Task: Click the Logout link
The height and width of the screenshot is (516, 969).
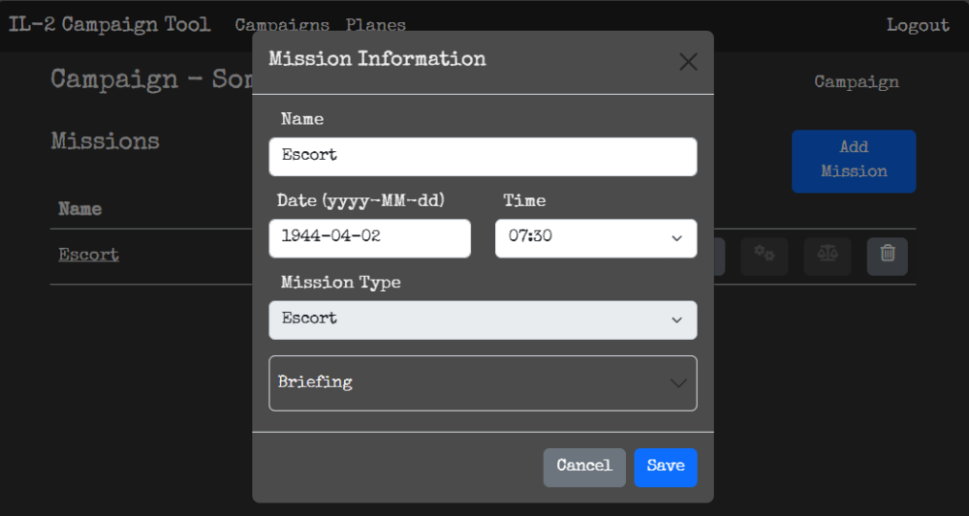Action: (918, 25)
